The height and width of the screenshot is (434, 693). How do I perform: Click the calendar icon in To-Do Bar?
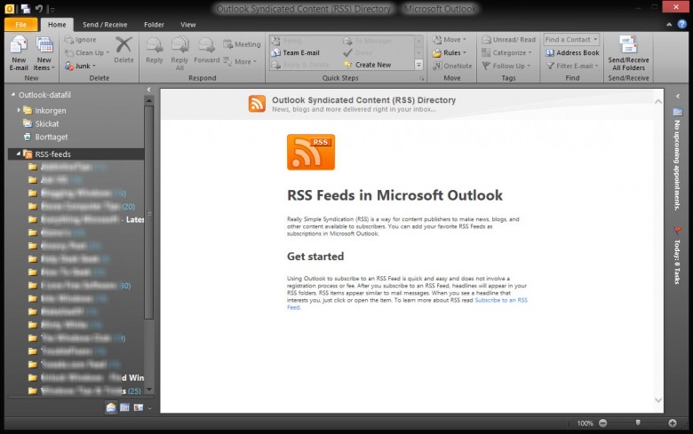point(678,112)
